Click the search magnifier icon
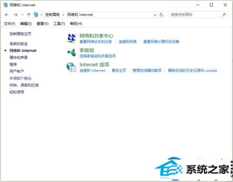This screenshot has width=233, height=182. click(x=224, y=14)
